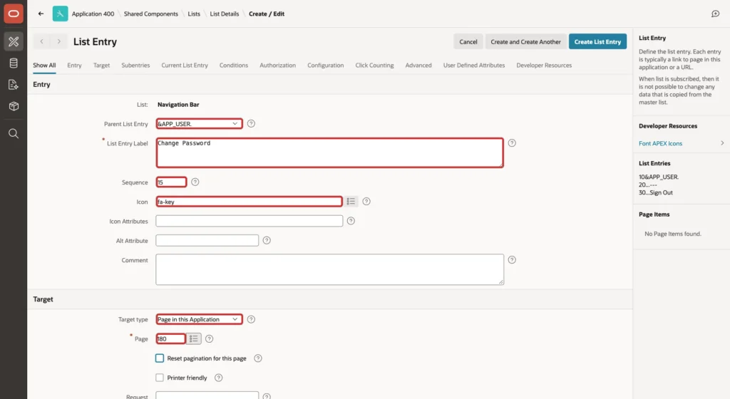This screenshot has height=399, width=730.
Task: Open Developer Resources tab
Action: [x=544, y=65]
